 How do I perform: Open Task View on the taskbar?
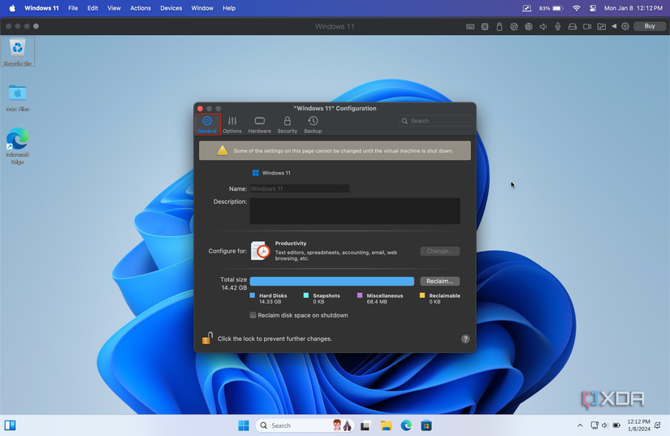pyautogui.click(x=365, y=425)
